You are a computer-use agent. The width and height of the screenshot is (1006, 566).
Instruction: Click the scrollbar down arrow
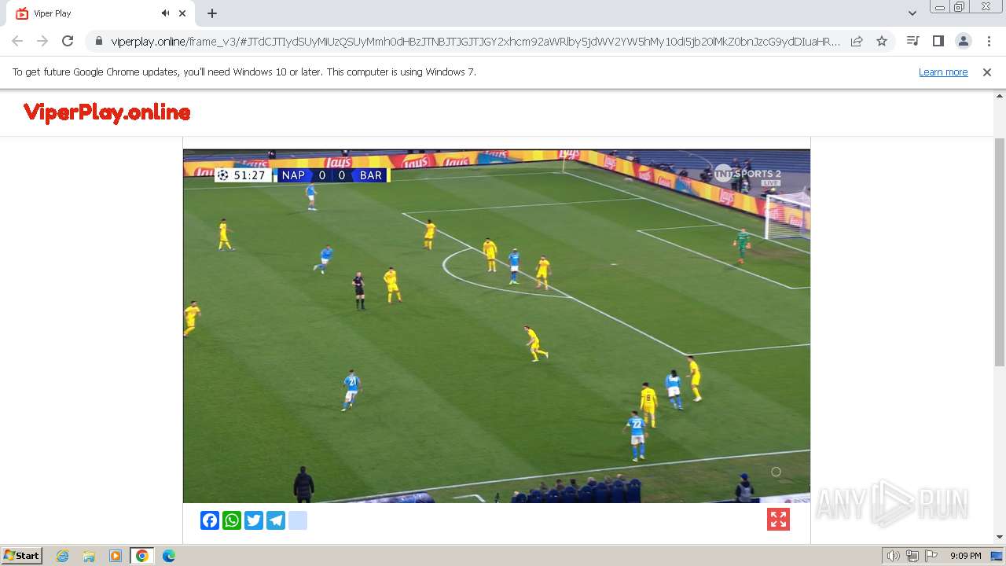pos(1000,538)
